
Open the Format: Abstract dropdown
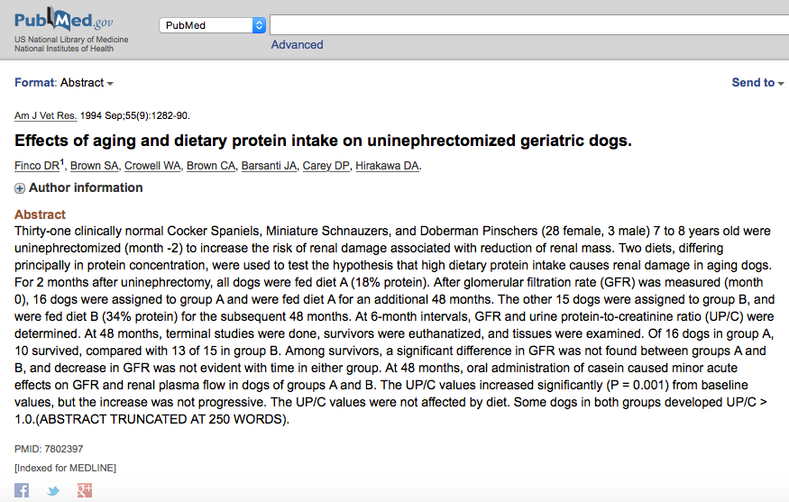[64, 82]
